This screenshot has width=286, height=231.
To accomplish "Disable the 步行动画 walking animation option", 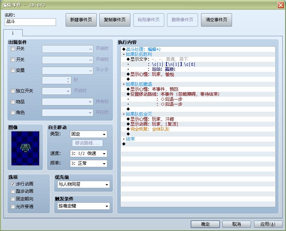I will click(12, 184).
